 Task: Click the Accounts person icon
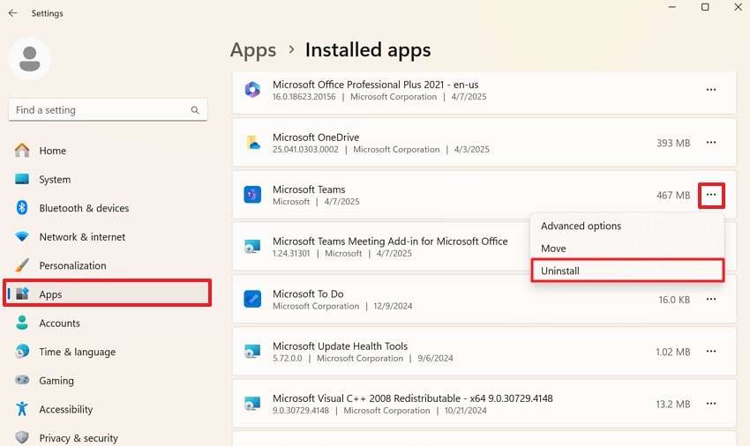tap(22, 323)
